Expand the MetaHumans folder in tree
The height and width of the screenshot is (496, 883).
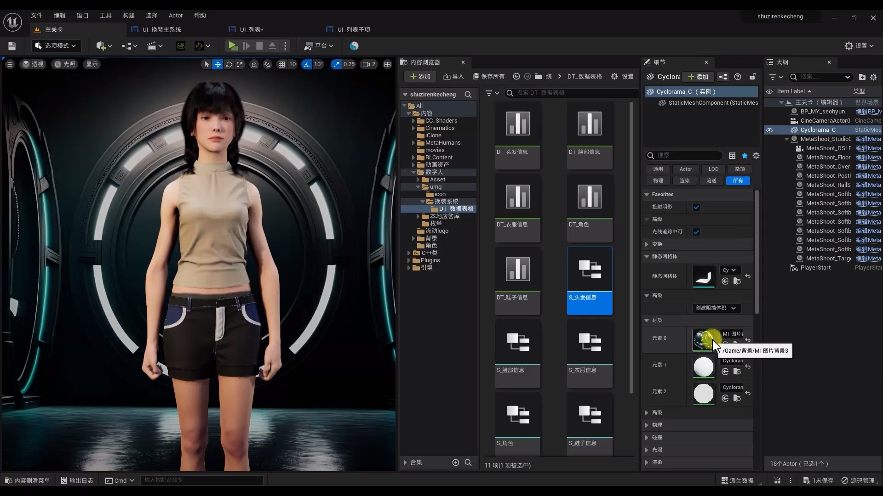tap(413, 143)
